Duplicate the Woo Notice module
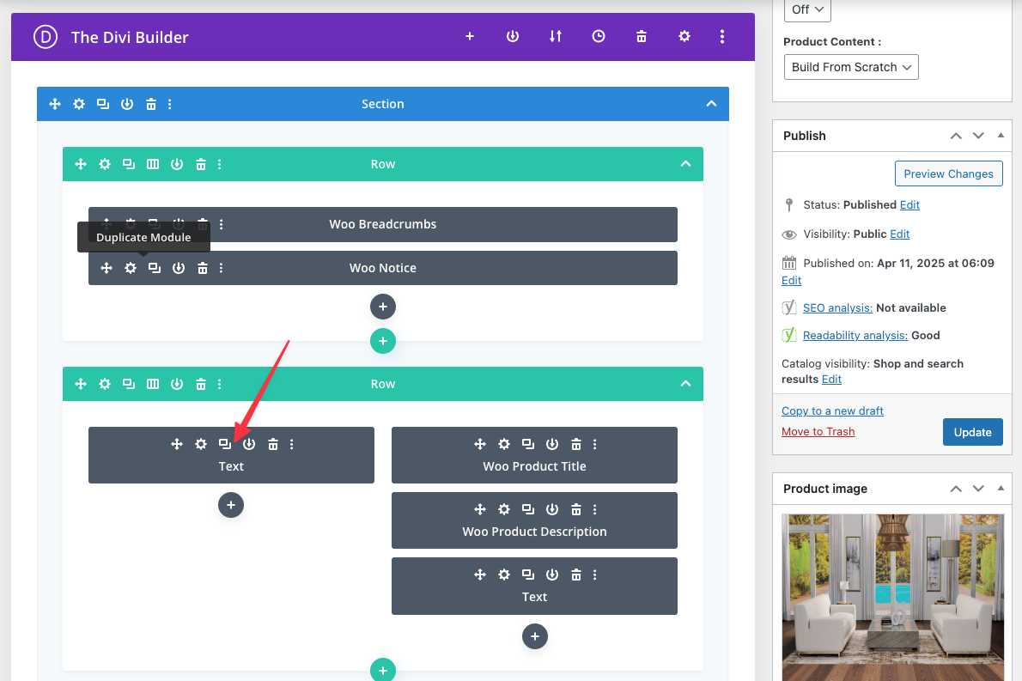 (x=155, y=268)
